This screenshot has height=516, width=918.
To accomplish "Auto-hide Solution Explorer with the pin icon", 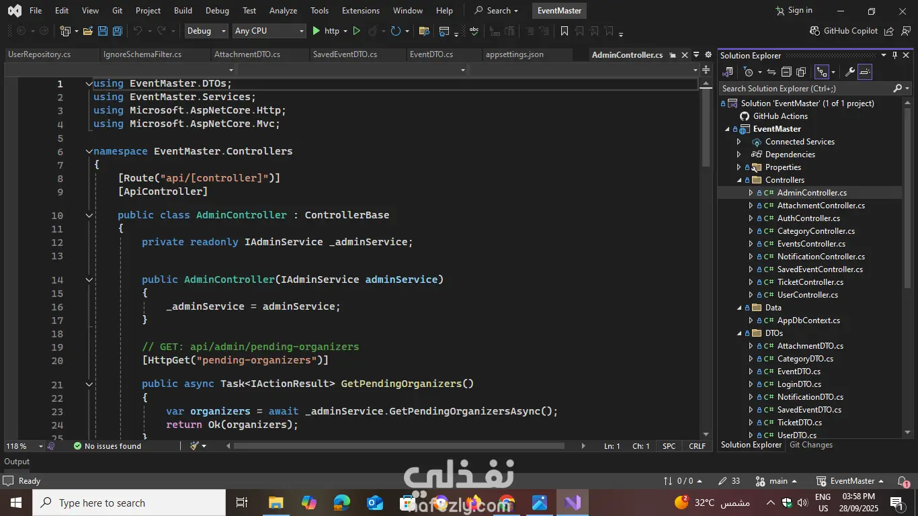I will (x=894, y=55).
